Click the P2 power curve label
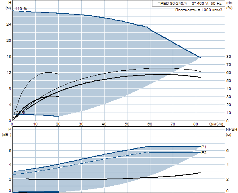 pyautogui.click(x=204, y=153)
